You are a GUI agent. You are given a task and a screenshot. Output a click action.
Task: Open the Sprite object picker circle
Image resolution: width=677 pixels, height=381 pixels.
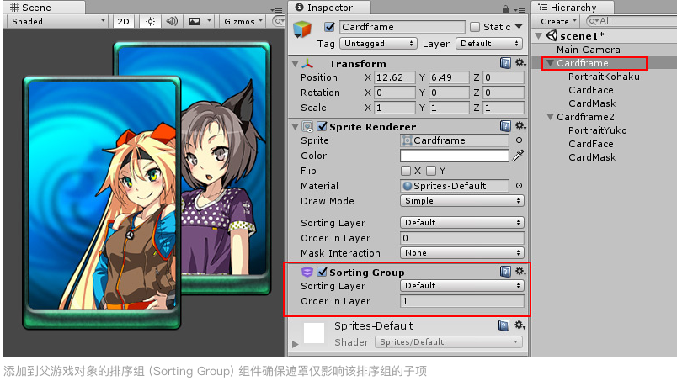coord(519,140)
